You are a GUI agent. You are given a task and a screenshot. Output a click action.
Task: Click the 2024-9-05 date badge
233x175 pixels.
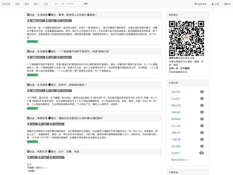[65, 91]
